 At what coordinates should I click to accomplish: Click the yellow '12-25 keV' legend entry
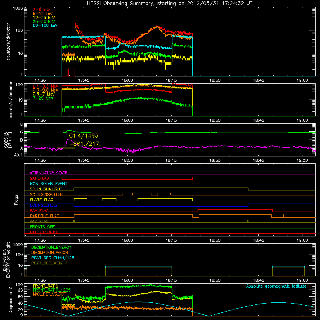[x=44, y=18]
